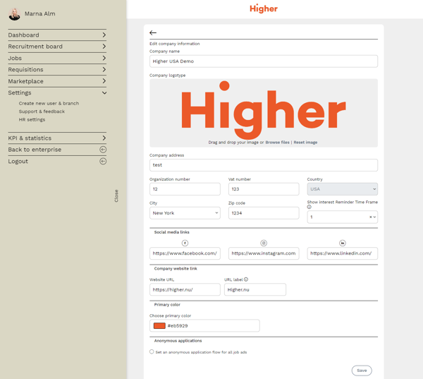This screenshot has width=423, height=379.
Task: Click the Instagram URL input field
Action: pos(264,253)
